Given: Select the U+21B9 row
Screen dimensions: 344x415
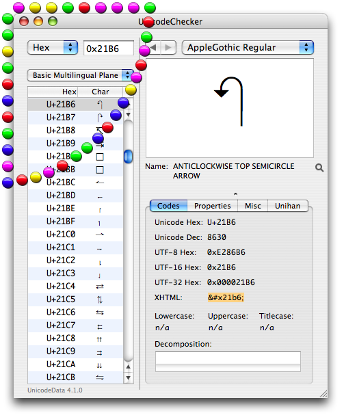Looking at the screenshot, I should [x=75, y=144].
